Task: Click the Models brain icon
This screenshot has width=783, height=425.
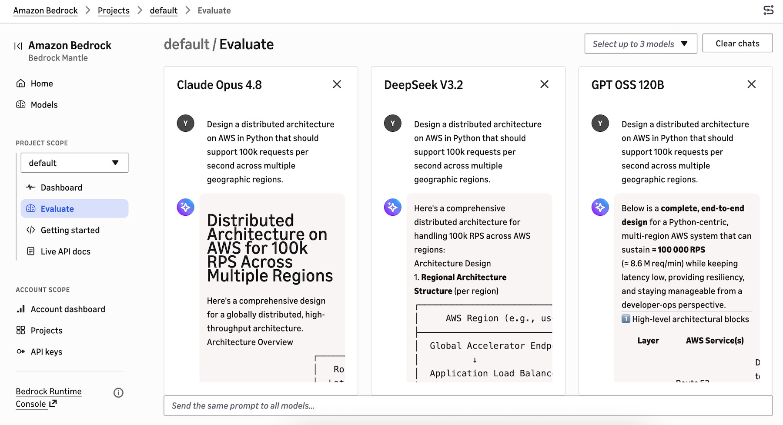Action: coord(20,104)
